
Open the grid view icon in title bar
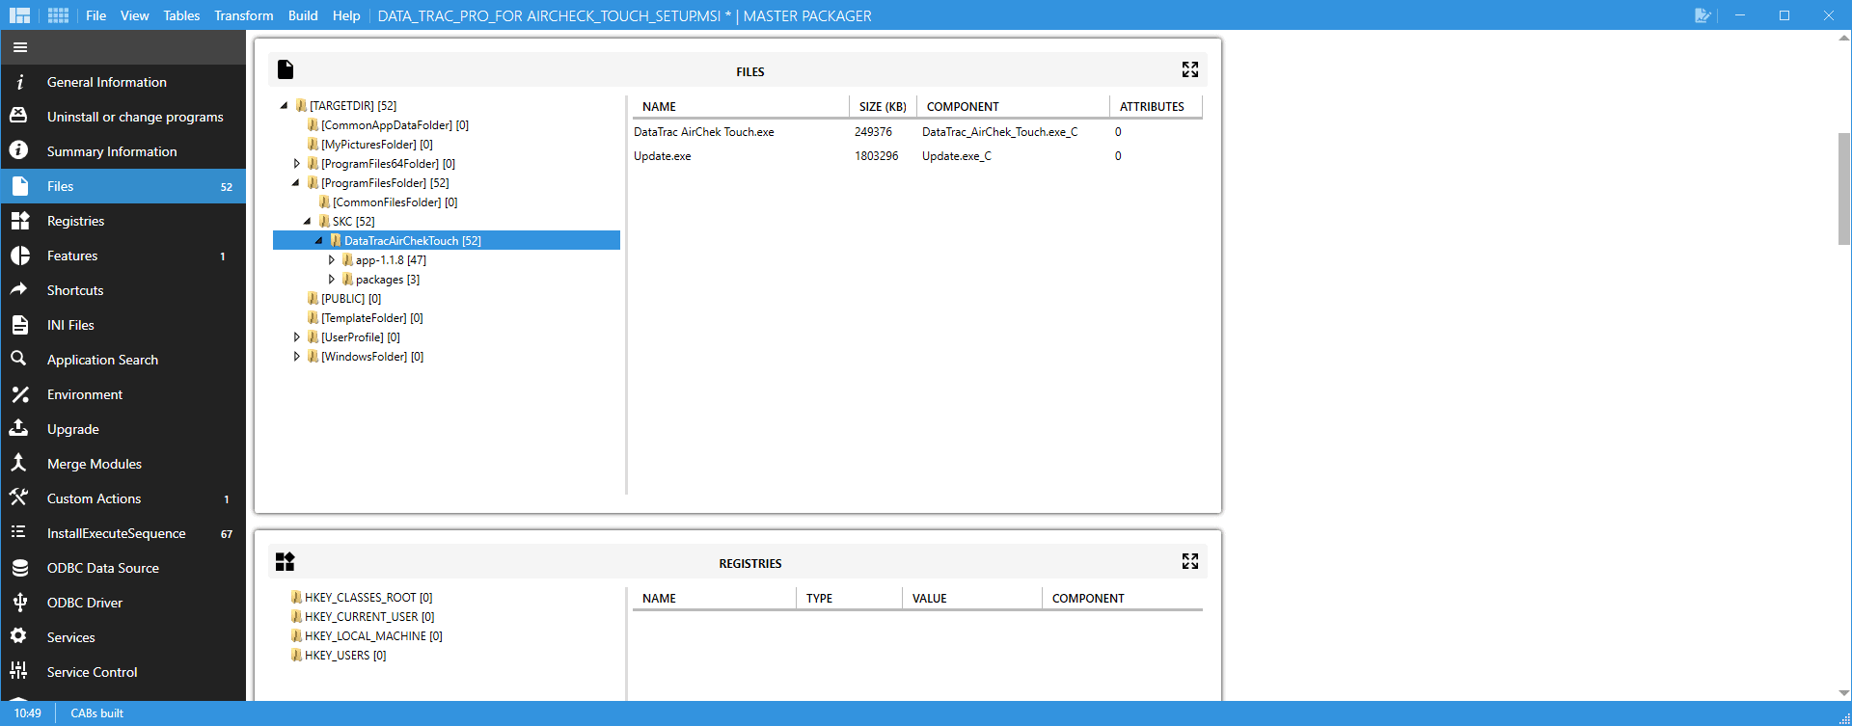[58, 15]
